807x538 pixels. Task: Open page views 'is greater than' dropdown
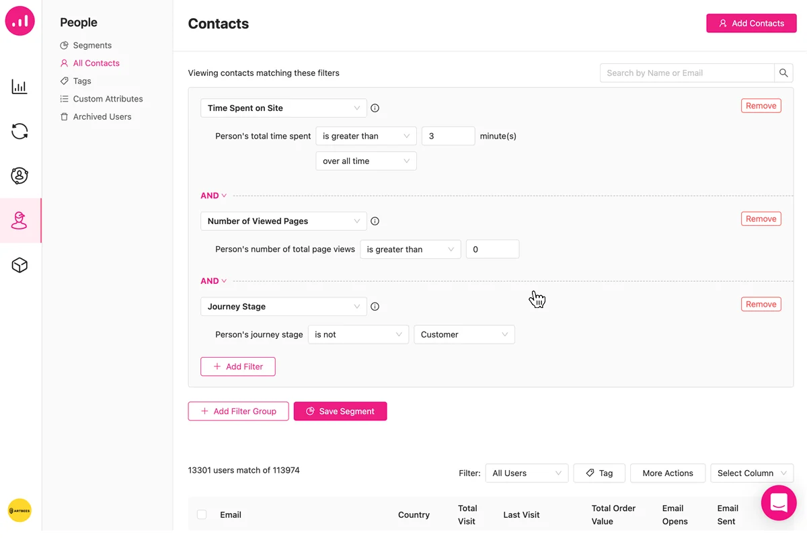pyautogui.click(x=411, y=249)
